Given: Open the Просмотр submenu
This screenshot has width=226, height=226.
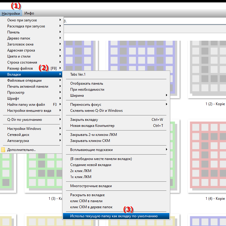Looking at the screenshot, I should pyautogui.click(x=31, y=93).
